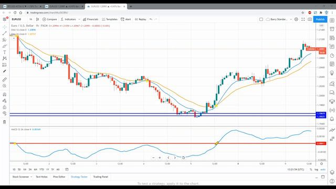Click the blue Publish button

coord(320,19)
